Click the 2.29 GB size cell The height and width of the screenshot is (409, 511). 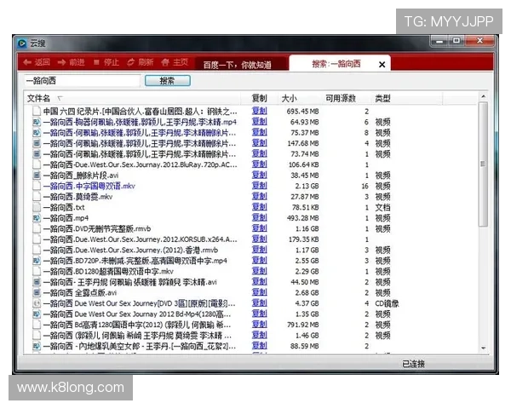pyautogui.click(x=307, y=271)
